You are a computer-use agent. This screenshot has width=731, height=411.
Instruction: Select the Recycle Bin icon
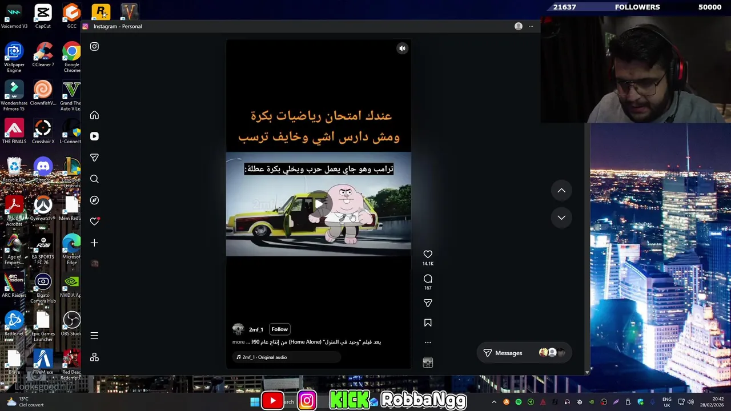14,170
